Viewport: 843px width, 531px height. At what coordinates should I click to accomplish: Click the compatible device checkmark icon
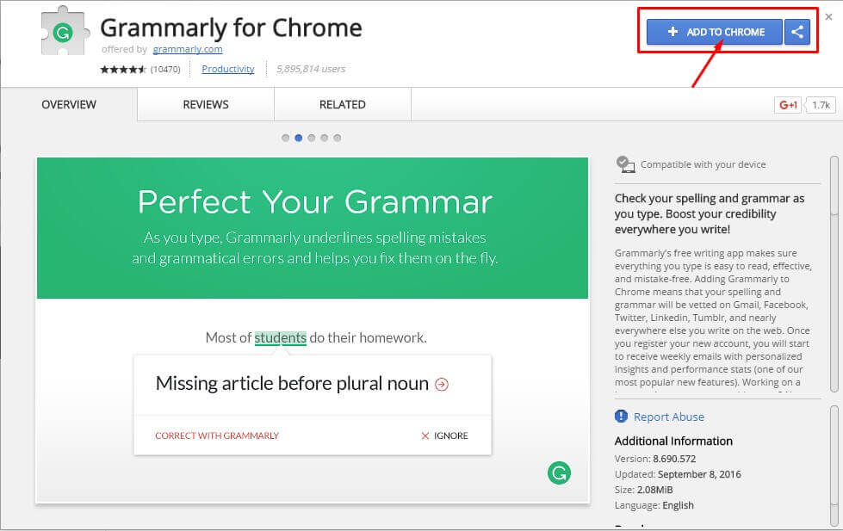(x=625, y=164)
